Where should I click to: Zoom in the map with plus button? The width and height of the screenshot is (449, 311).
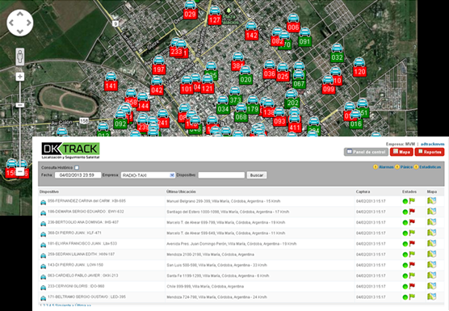(x=19, y=77)
